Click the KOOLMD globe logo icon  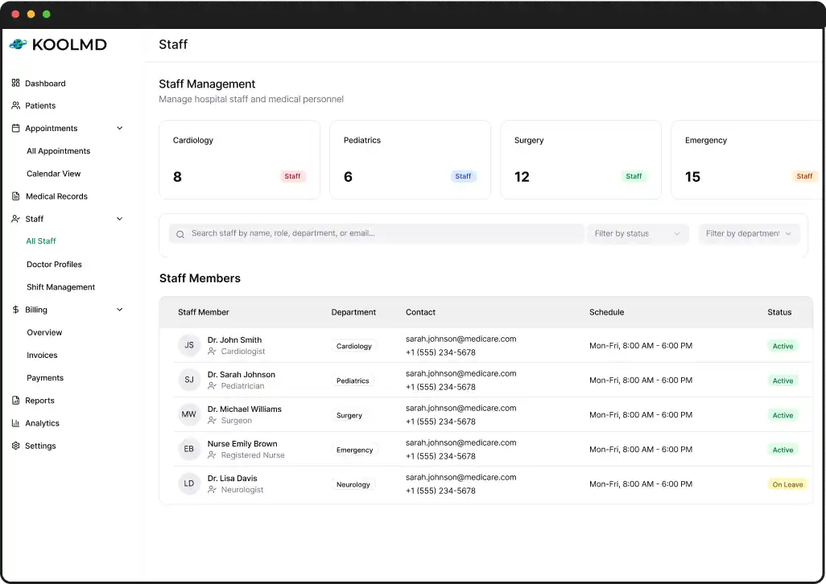pyautogui.click(x=18, y=44)
